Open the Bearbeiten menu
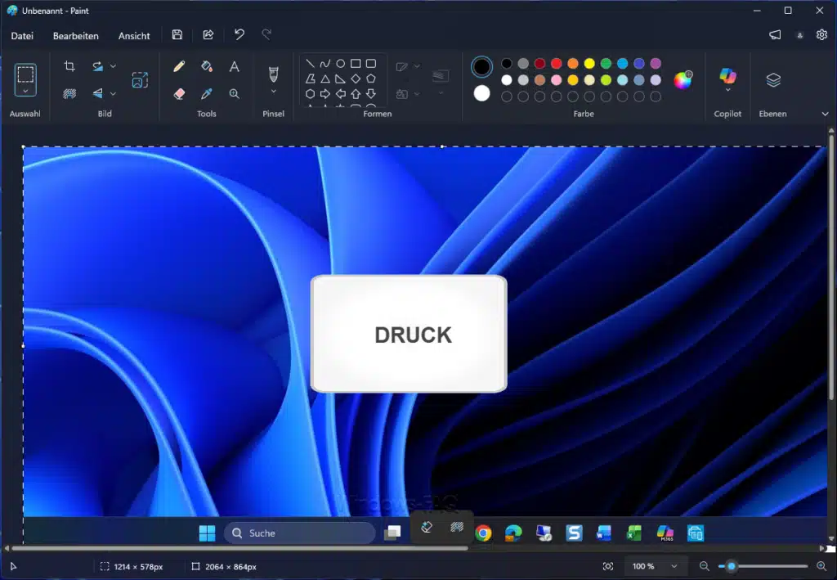 [76, 36]
